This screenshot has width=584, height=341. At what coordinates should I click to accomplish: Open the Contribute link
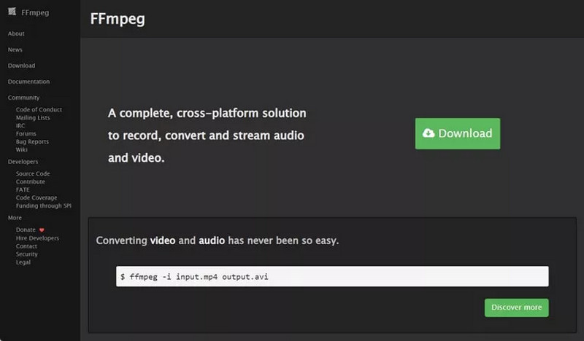coord(30,181)
